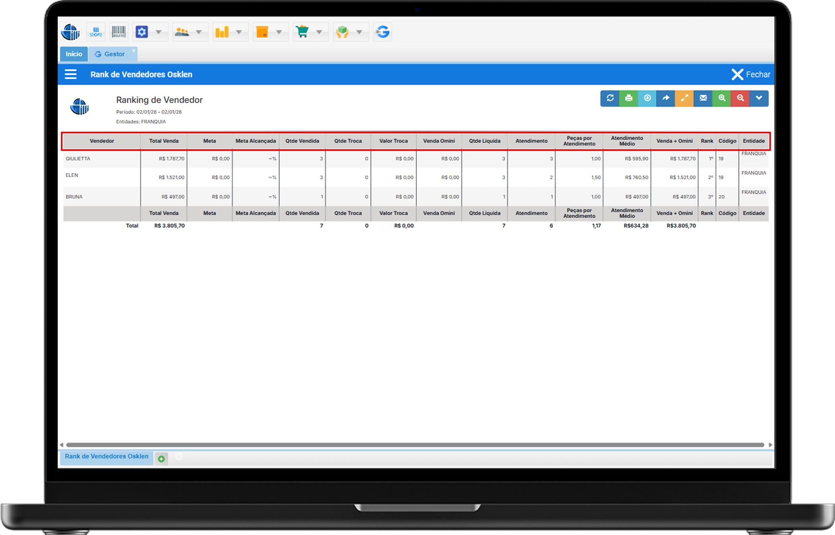Open the gear settings dropdown arrow

click(x=158, y=32)
